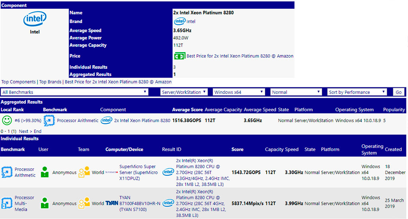Click 5837.14Mpix/s score value
This screenshot has height=219, width=408.
click(x=247, y=203)
